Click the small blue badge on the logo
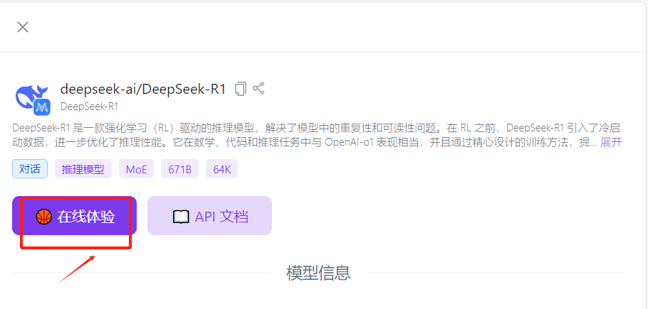Image resolution: width=648 pixels, height=309 pixels. point(42,107)
